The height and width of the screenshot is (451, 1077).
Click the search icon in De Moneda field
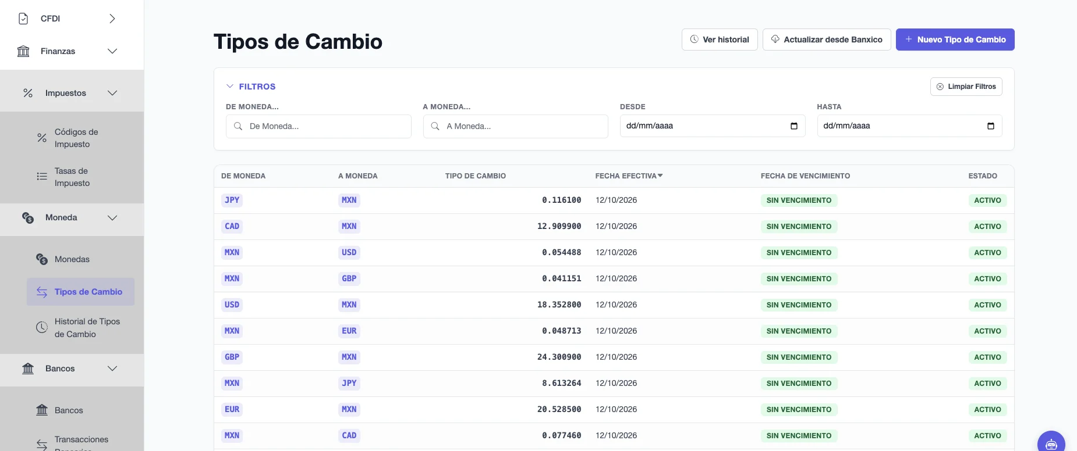tap(238, 126)
